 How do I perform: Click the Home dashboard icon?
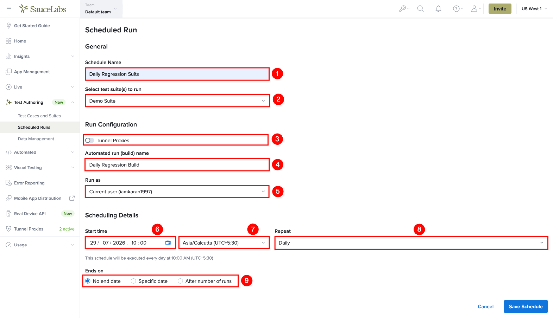[8, 41]
